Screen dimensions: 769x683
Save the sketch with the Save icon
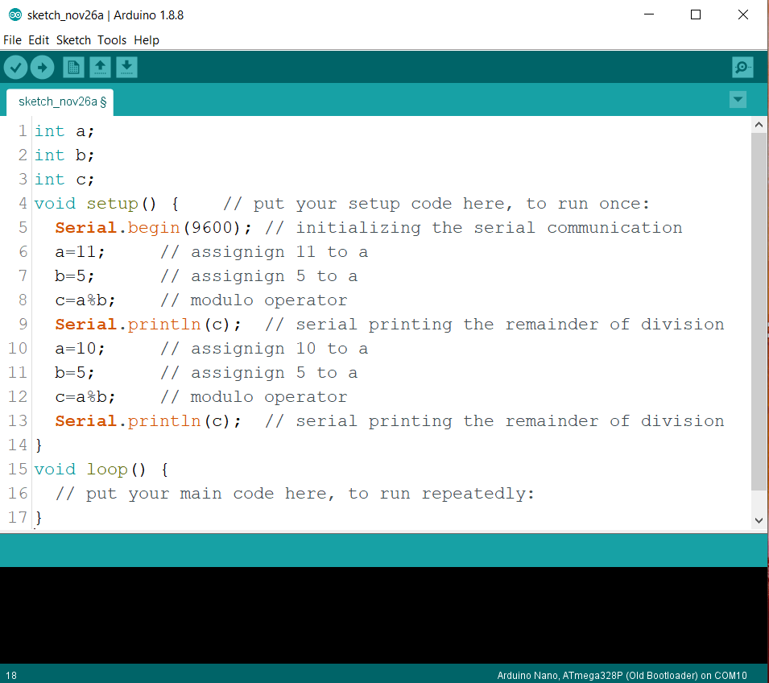pos(126,67)
